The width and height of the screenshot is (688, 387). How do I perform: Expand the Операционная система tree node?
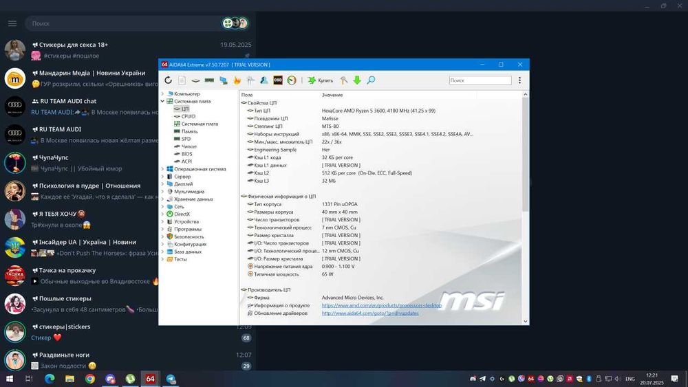(162, 168)
